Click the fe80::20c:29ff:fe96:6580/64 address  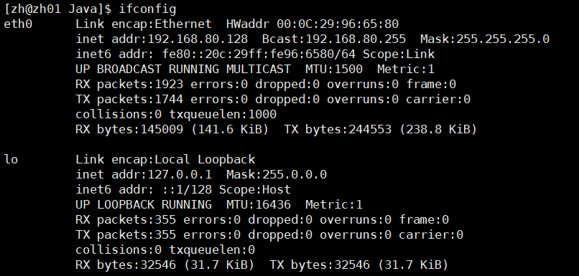[x=259, y=54]
